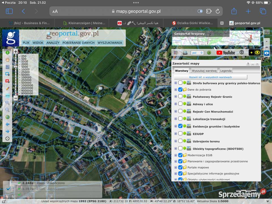Open the 'pol' language dropdown

point(197,53)
